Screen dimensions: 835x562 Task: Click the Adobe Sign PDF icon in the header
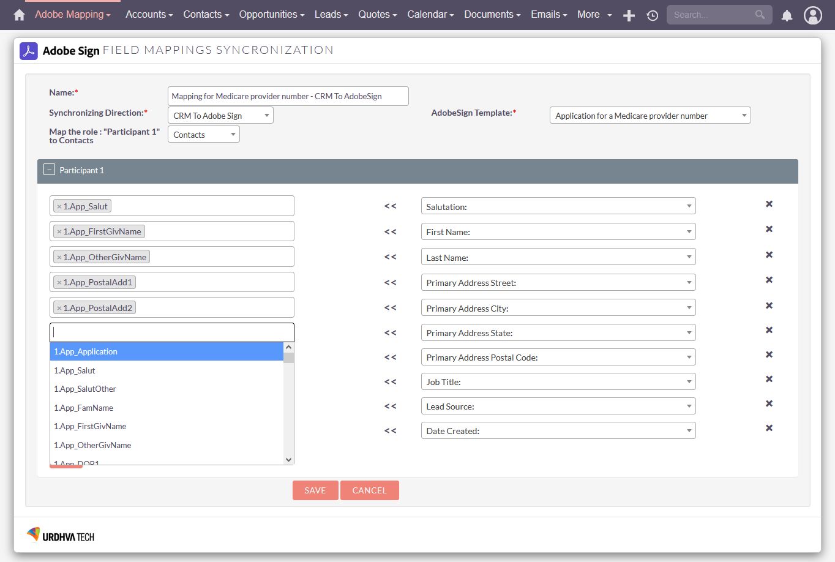(28, 51)
